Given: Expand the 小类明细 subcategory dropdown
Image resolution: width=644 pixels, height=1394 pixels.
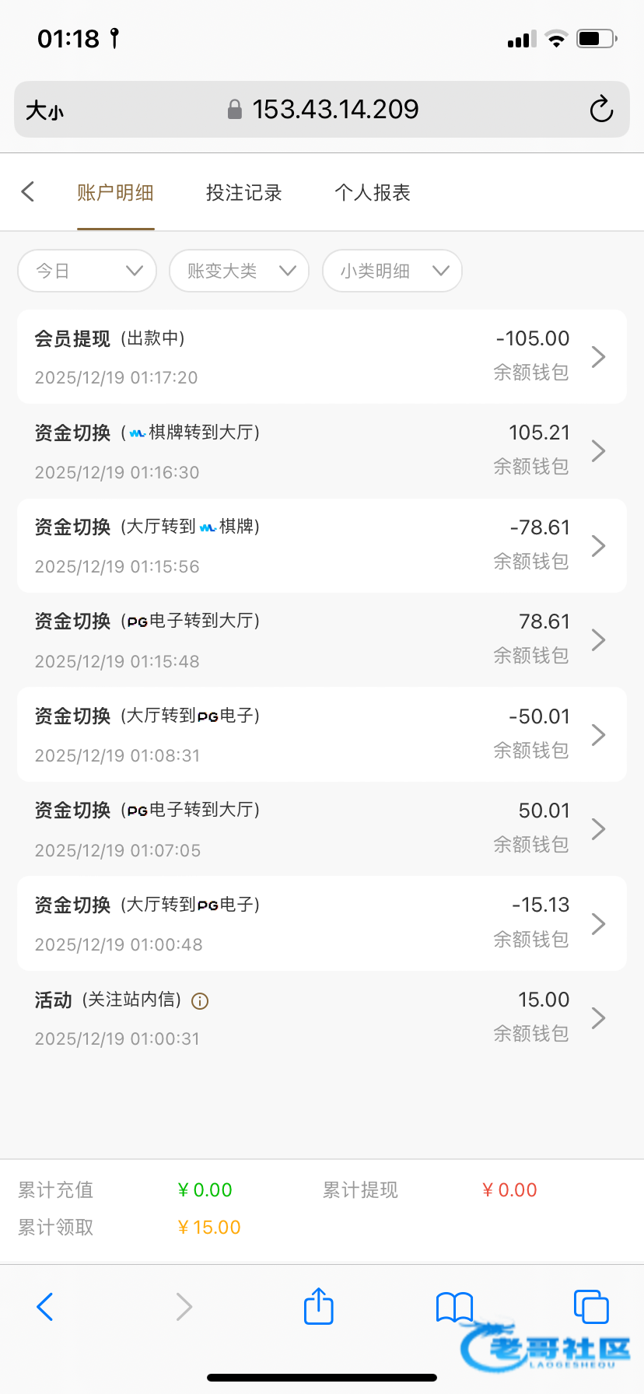Looking at the screenshot, I should click(x=392, y=271).
